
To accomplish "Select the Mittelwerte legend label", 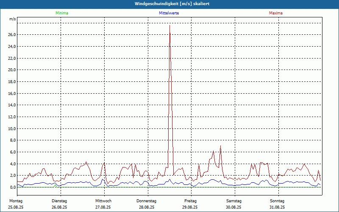I will (x=169, y=13).
